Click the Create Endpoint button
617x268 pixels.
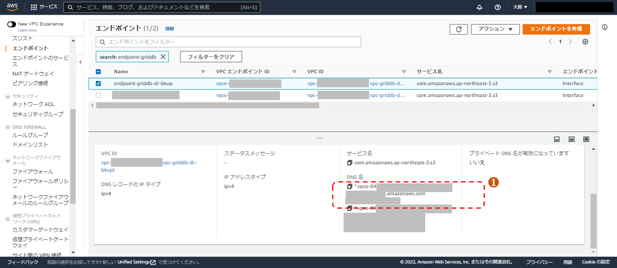pos(556,29)
